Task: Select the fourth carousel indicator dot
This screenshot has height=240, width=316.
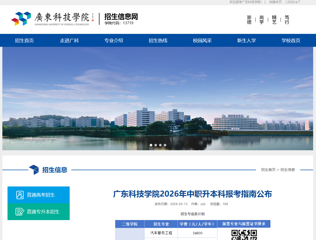Action: (x=165, y=145)
